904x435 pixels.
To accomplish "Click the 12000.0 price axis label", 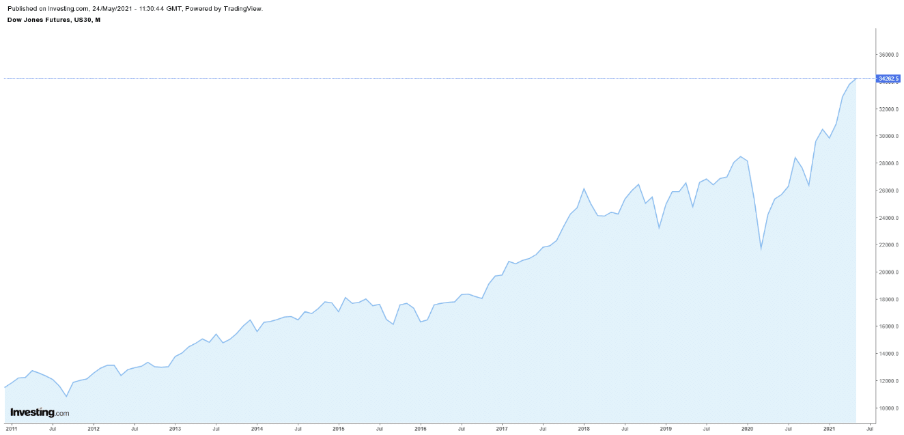I will click(889, 381).
